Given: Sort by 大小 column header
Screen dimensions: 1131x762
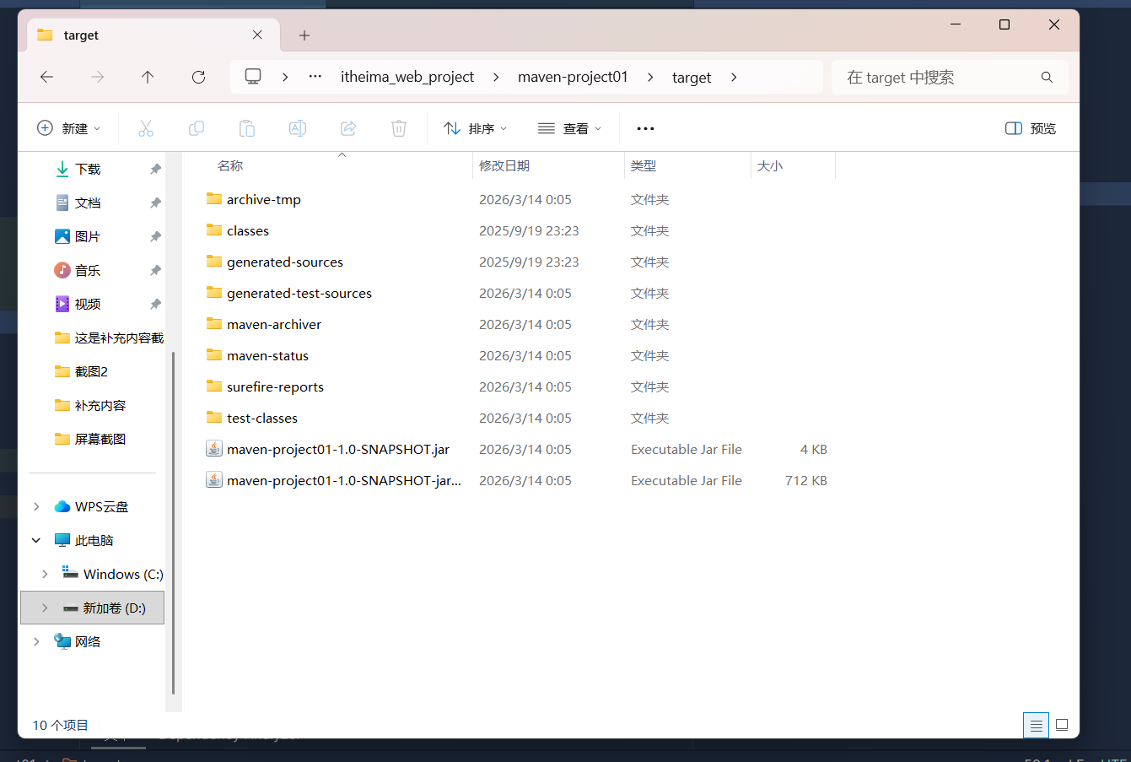Looking at the screenshot, I should [x=770, y=165].
